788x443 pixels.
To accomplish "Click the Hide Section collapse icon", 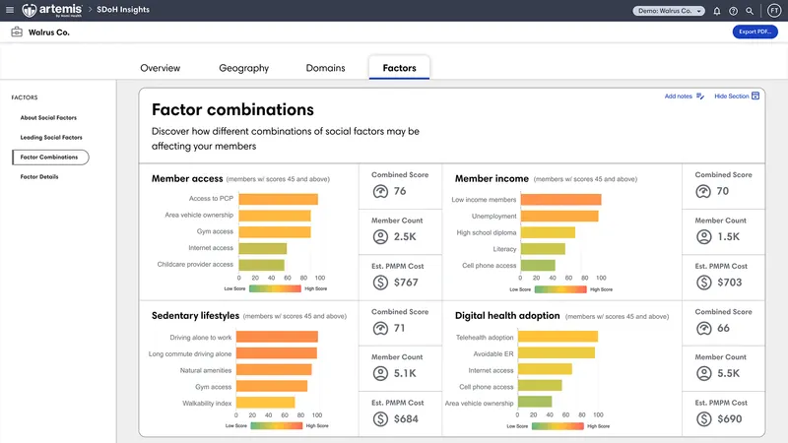I will click(x=755, y=96).
